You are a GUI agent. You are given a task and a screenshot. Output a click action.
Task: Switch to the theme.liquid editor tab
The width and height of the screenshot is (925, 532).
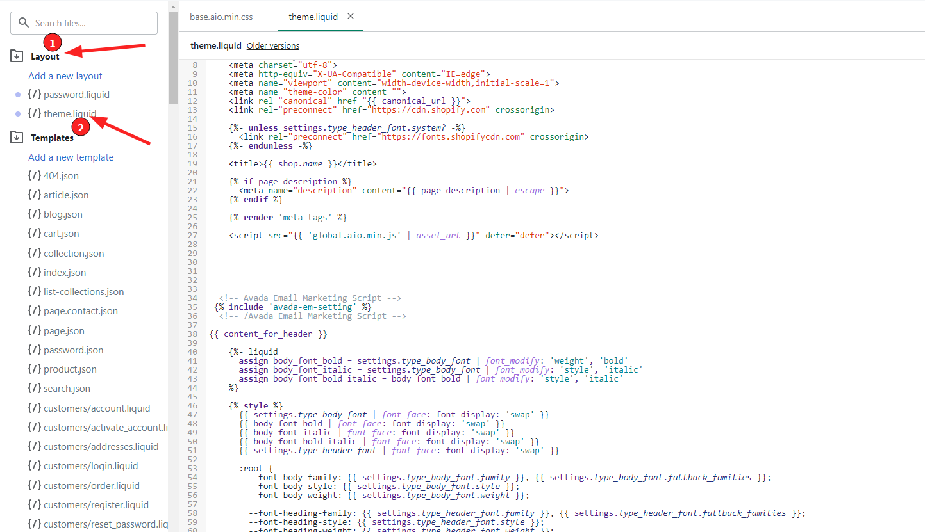(x=313, y=17)
